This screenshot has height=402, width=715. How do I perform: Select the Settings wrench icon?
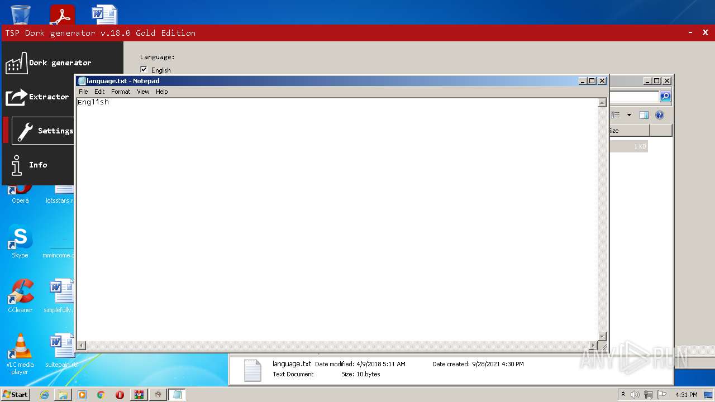coord(26,131)
